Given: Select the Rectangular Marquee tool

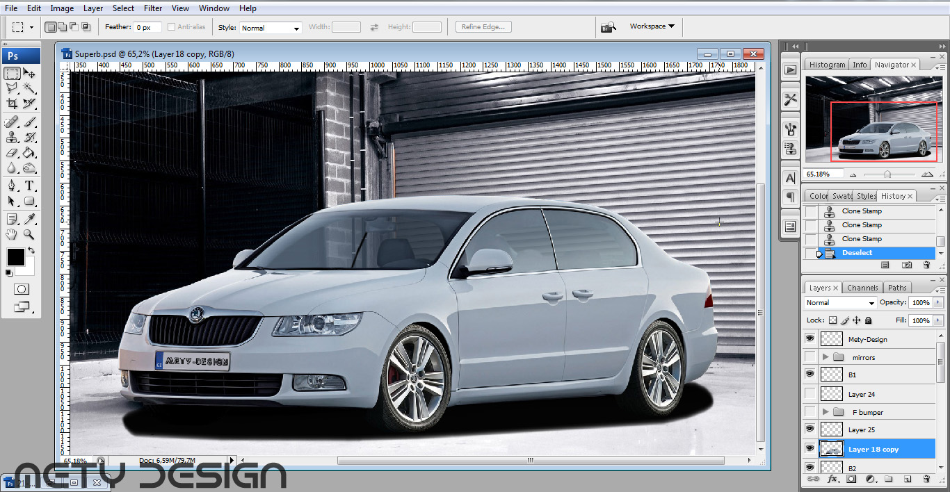Looking at the screenshot, I should [12, 74].
